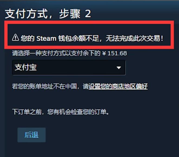Select the 支付宝 label inside the combo box
The image size is (179, 157).
click(26, 67)
